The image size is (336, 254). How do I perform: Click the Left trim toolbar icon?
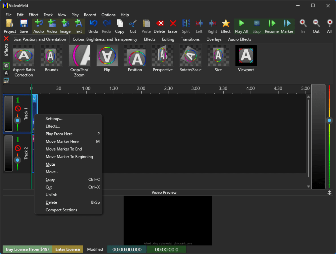click(199, 26)
